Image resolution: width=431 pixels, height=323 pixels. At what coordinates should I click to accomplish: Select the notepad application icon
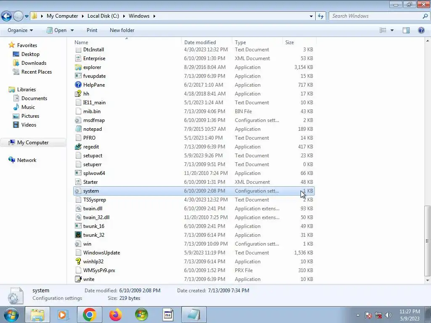tap(78, 129)
